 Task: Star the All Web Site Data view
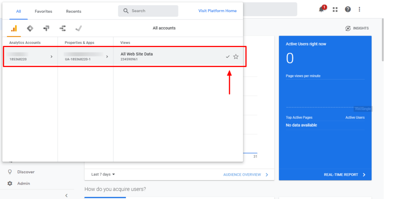236,57
